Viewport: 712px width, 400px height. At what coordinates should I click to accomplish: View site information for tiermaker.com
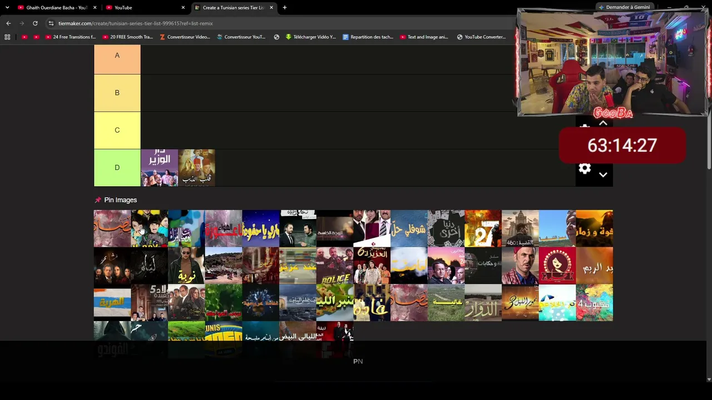(x=51, y=23)
